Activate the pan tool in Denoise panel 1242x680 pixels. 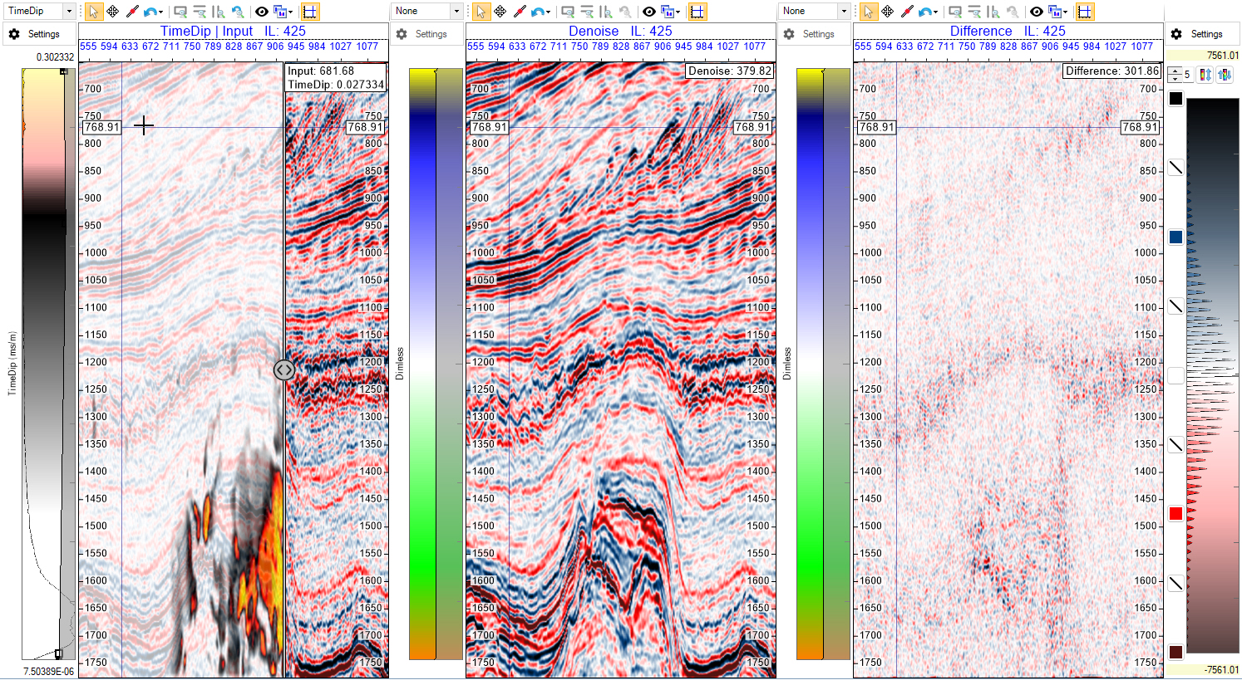(500, 12)
